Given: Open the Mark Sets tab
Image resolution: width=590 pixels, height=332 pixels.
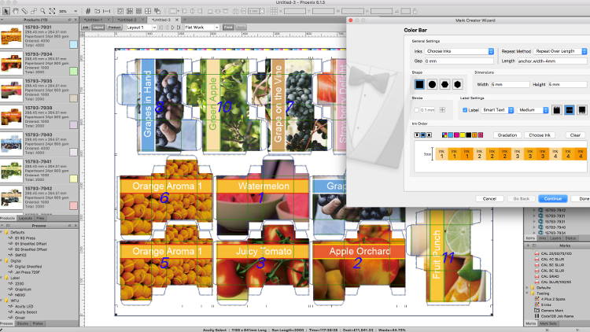Looking at the screenshot, I should tap(548, 323).
